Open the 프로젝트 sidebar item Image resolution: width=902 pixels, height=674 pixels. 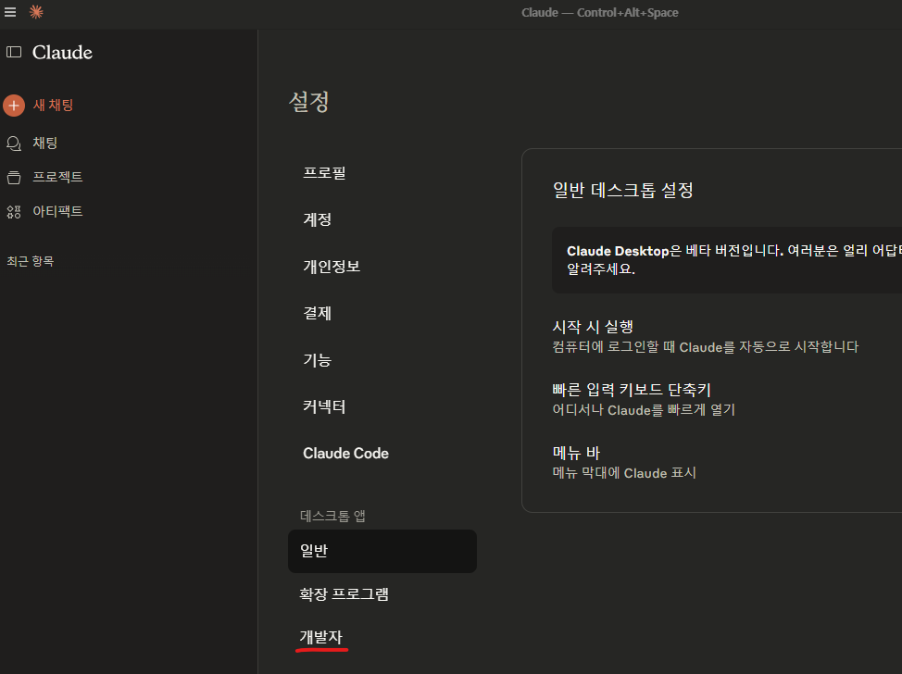tap(57, 177)
